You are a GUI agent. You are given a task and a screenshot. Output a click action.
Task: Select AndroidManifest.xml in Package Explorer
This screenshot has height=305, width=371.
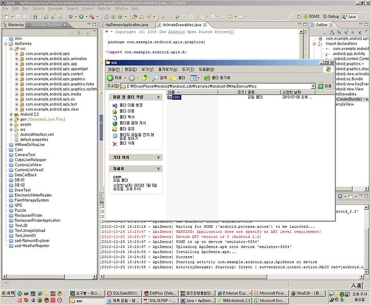35,134
